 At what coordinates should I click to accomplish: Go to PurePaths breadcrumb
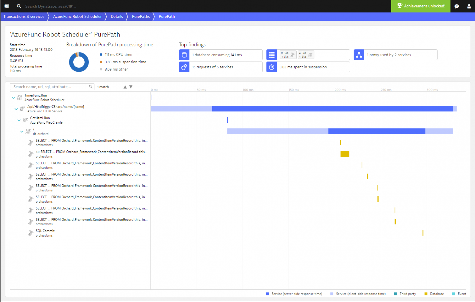(141, 17)
